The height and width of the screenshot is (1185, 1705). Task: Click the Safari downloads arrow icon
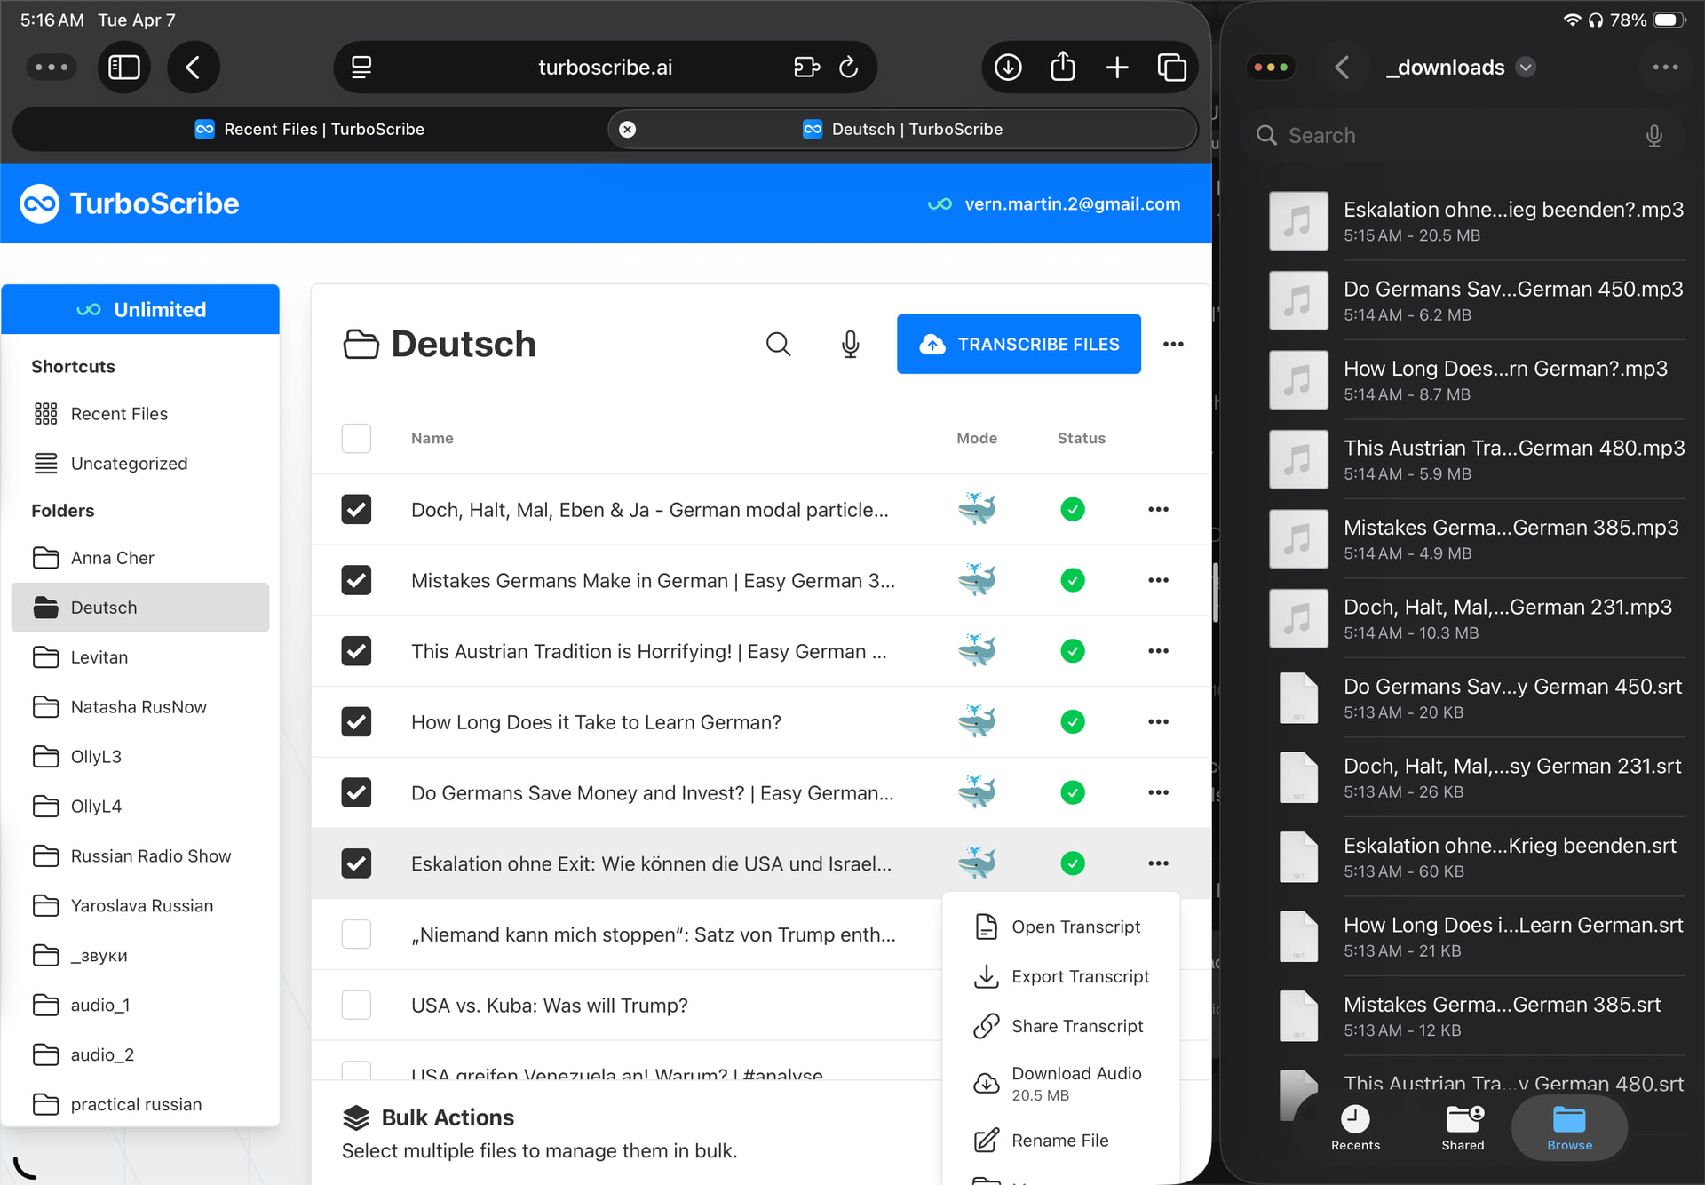(1008, 68)
